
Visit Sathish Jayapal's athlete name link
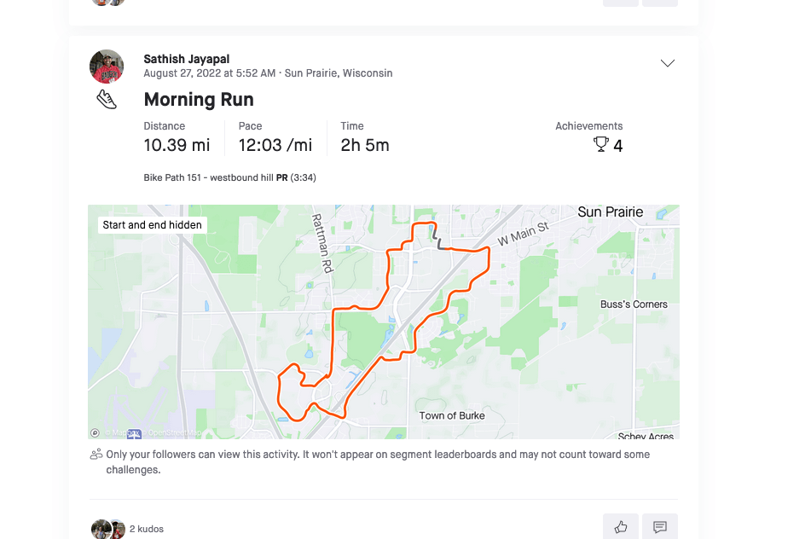click(186, 59)
